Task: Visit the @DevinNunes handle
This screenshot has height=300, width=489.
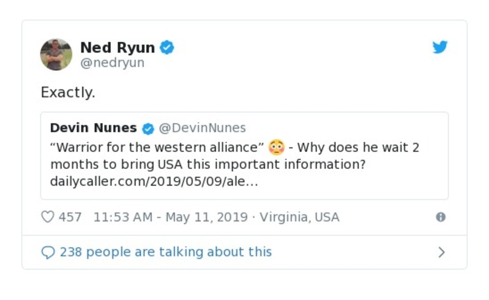Action: click(x=203, y=128)
